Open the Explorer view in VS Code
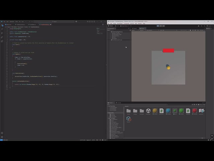The width and height of the screenshot is (214, 161). point(2,25)
